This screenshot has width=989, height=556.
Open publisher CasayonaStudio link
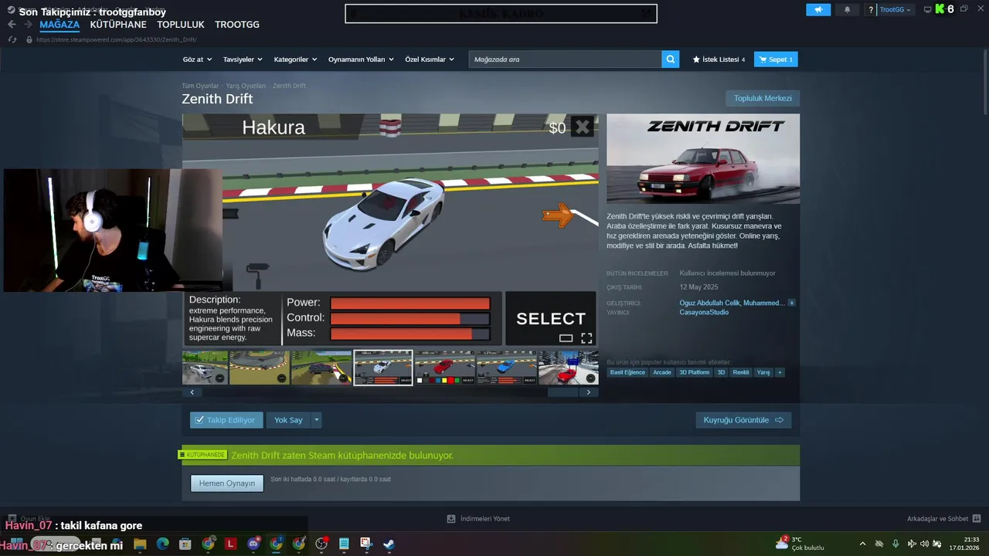pyautogui.click(x=704, y=312)
